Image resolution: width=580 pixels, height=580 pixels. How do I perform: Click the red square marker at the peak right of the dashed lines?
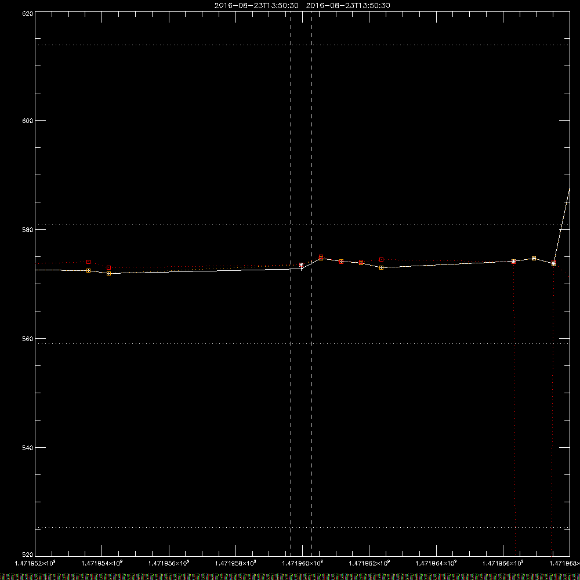[x=321, y=257]
